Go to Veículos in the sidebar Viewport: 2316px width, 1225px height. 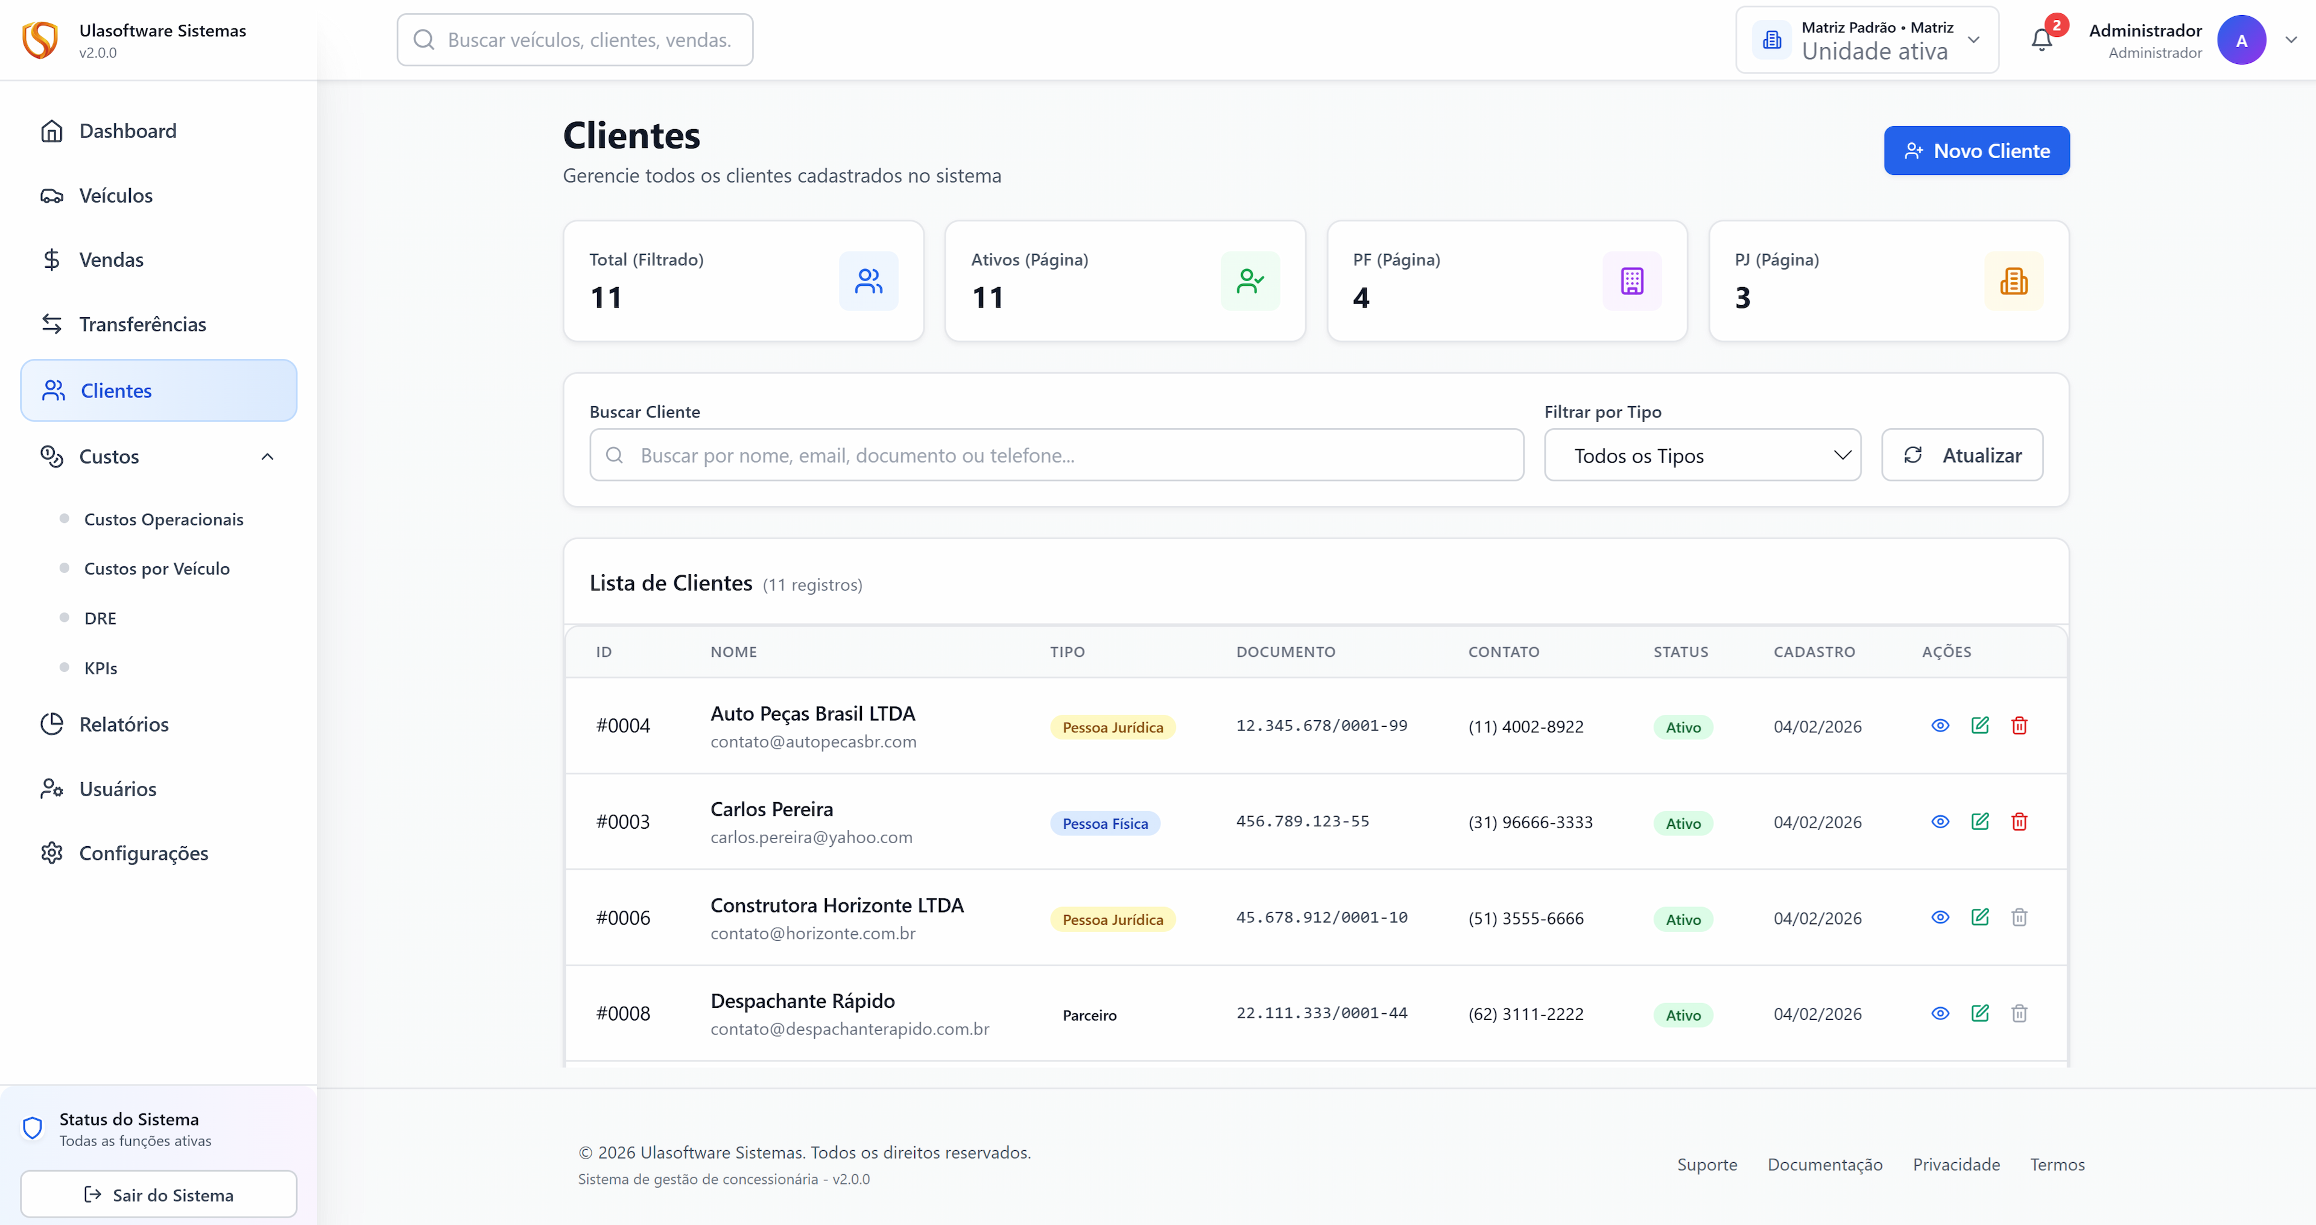115,195
